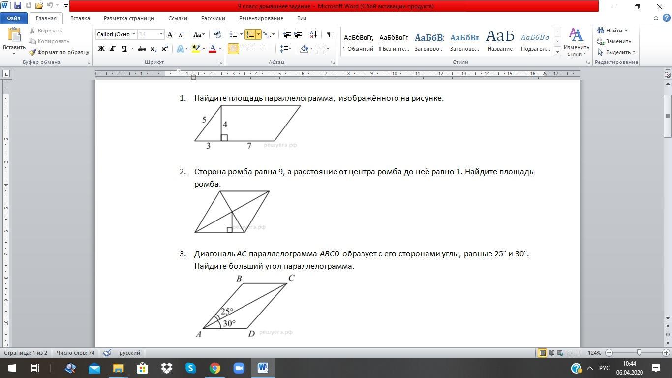Viewport: 672px width, 378px height.
Task: Switch to the Рецензирование tab
Action: [261, 18]
